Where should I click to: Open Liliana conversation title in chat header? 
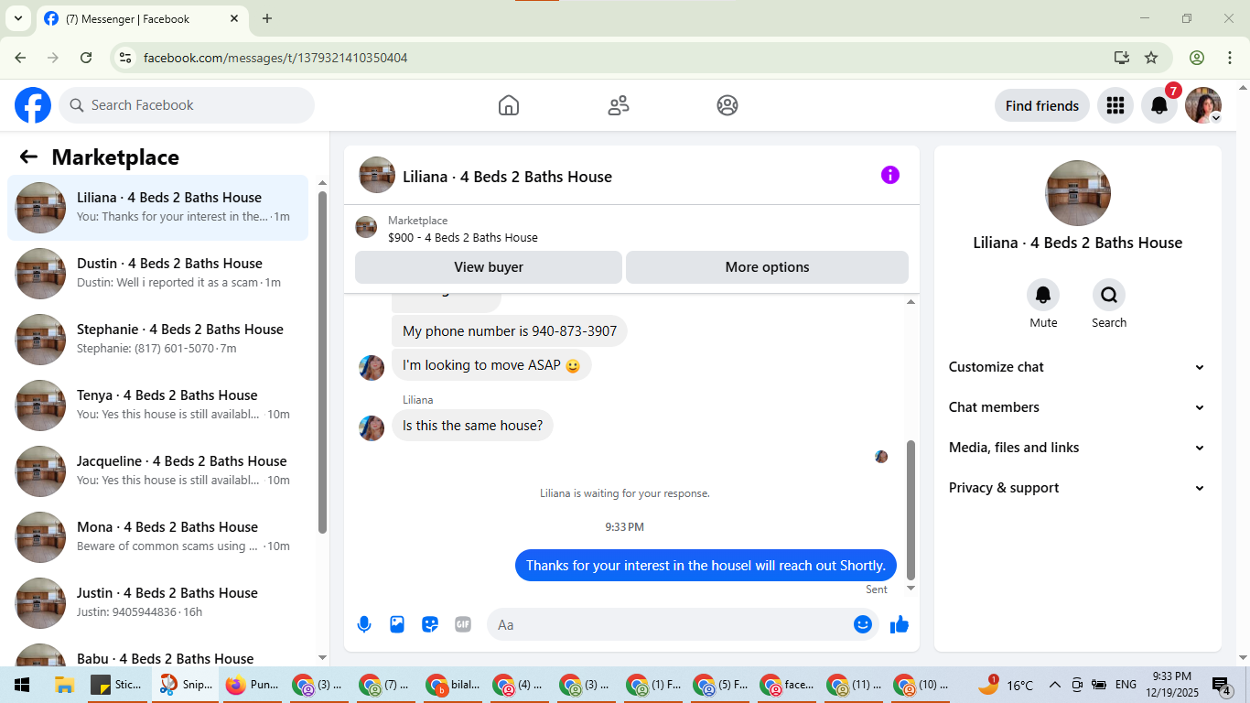click(507, 177)
